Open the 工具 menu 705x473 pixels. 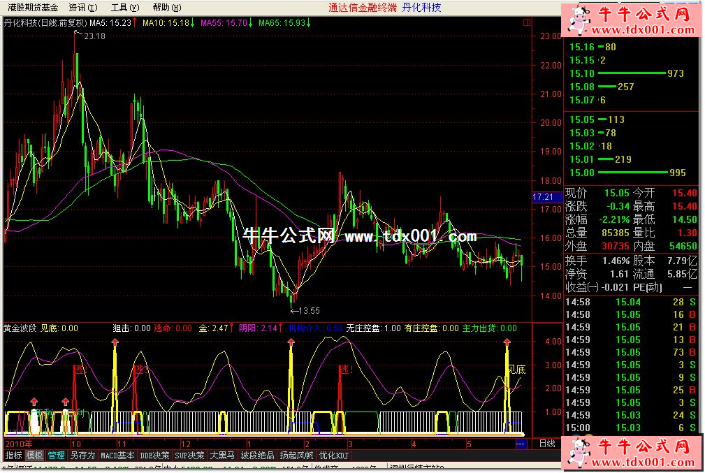pyautogui.click(x=125, y=8)
